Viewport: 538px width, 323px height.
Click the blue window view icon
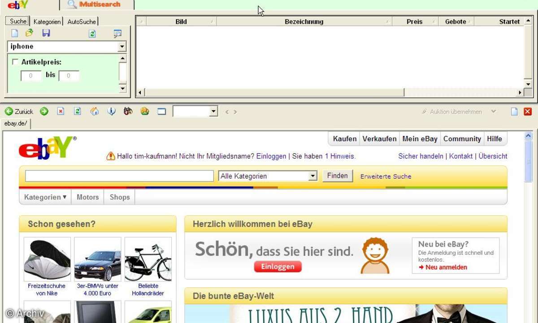(162, 111)
